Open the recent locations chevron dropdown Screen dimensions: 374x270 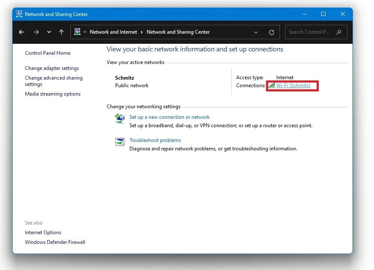[x=49, y=32]
